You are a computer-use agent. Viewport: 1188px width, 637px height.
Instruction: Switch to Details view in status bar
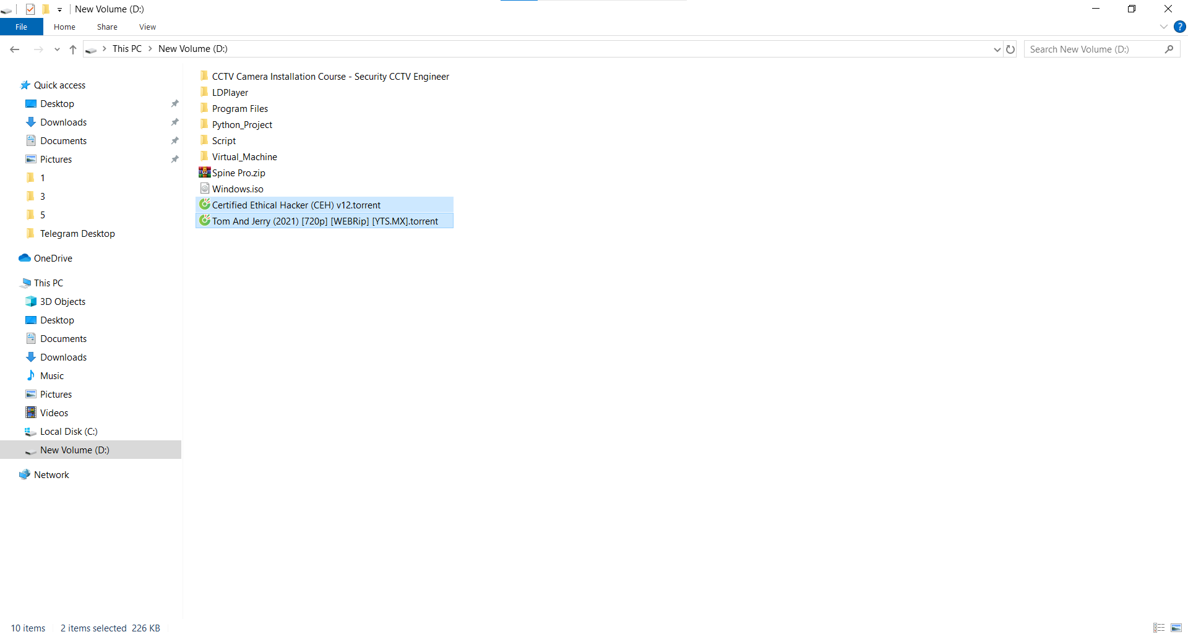click(1159, 628)
